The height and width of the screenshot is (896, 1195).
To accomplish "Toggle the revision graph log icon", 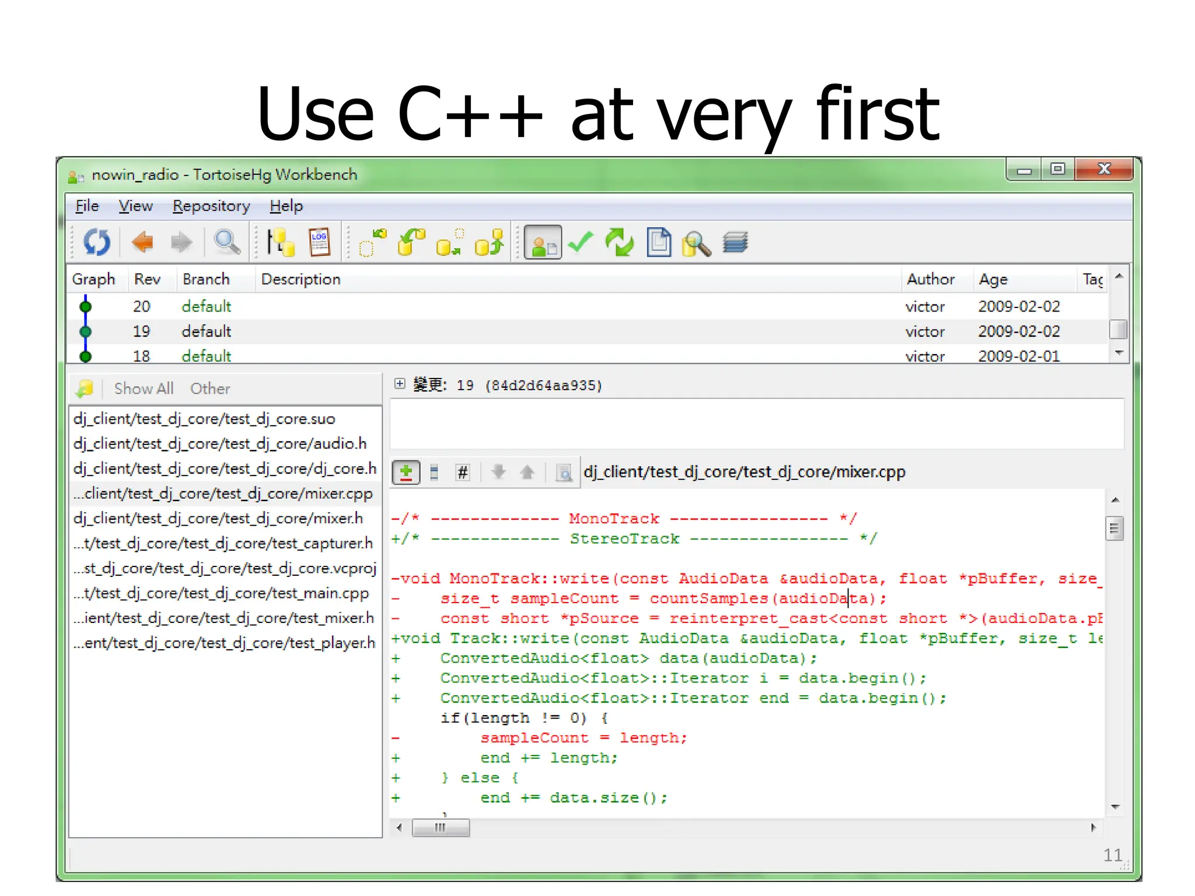I will click(x=280, y=242).
